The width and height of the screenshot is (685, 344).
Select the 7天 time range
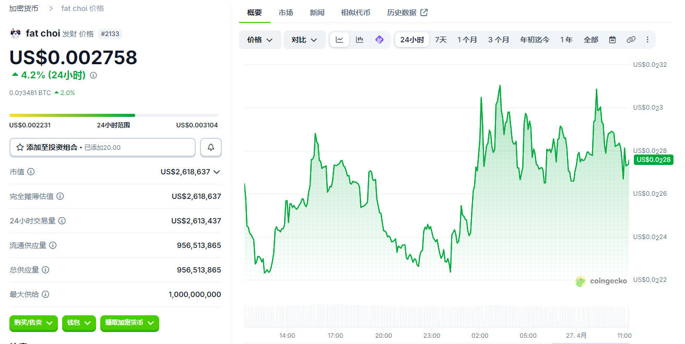[x=441, y=40]
